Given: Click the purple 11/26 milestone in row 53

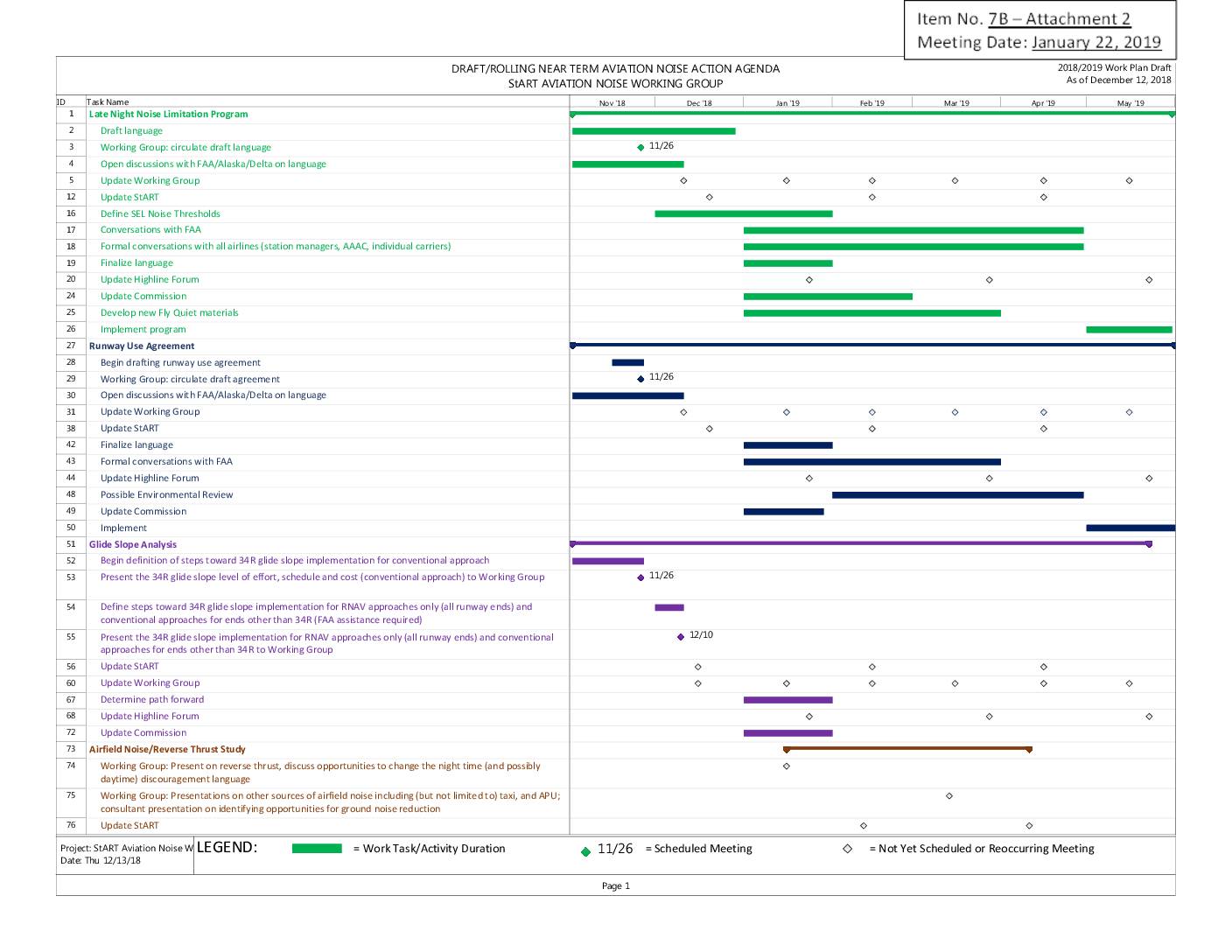Looking at the screenshot, I should (x=640, y=577).
